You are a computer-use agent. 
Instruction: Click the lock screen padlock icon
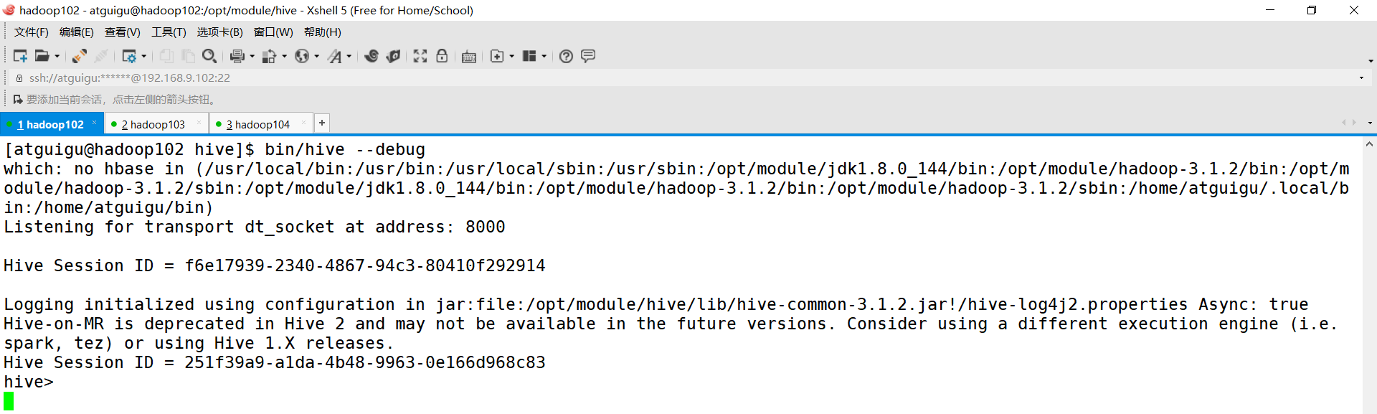click(x=442, y=56)
